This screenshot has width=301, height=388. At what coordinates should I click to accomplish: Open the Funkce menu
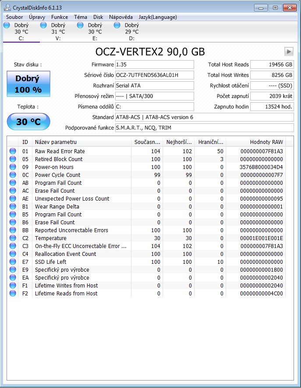coord(60,17)
